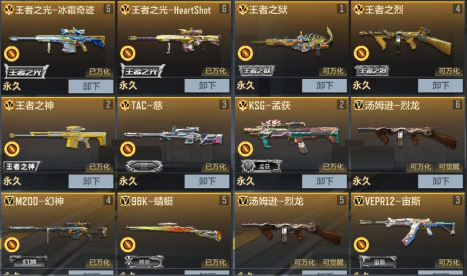
Task: Select the KSG-孟获 shotgun image
Action: 291,136
